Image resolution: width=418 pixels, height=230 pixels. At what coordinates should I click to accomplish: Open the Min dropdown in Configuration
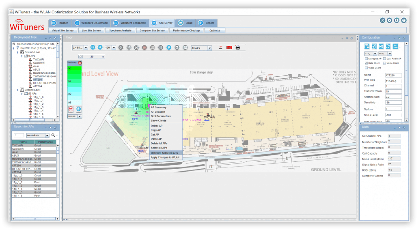(390, 54)
